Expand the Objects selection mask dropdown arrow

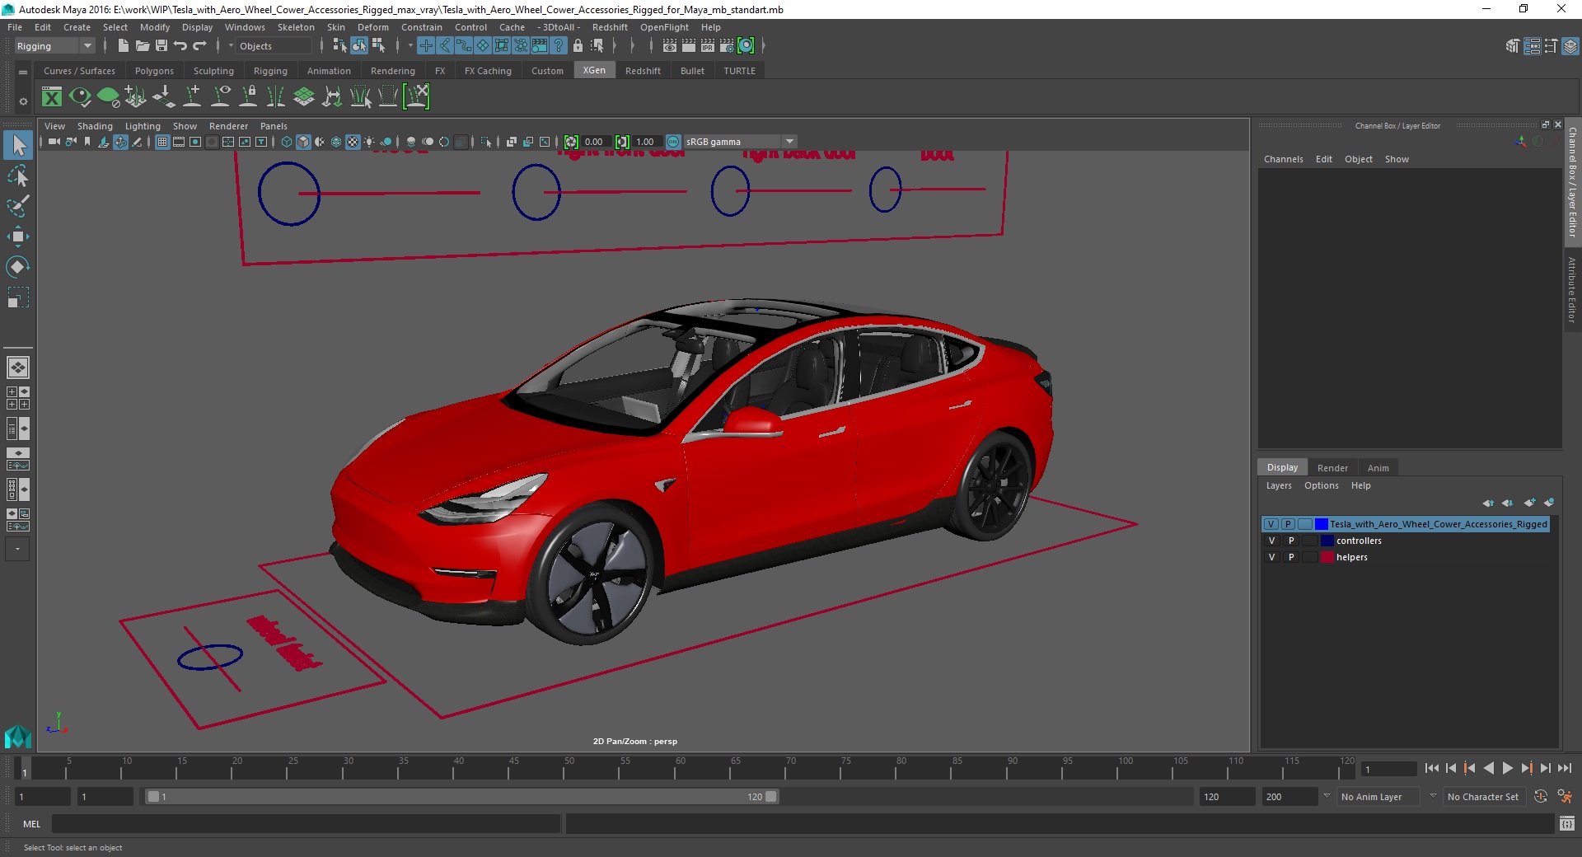tap(231, 46)
